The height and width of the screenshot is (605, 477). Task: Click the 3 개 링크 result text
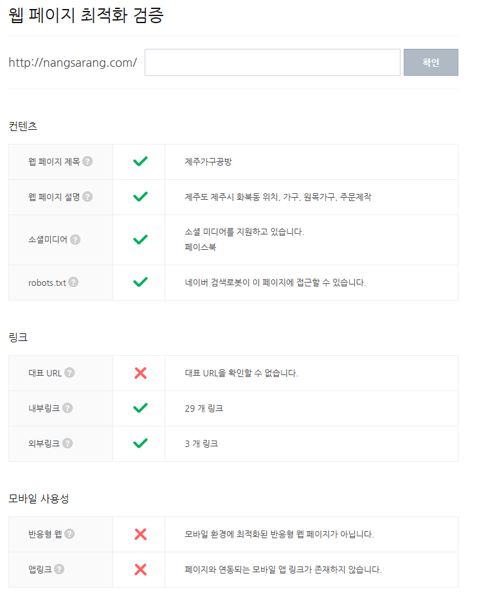pyautogui.click(x=201, y=444)
